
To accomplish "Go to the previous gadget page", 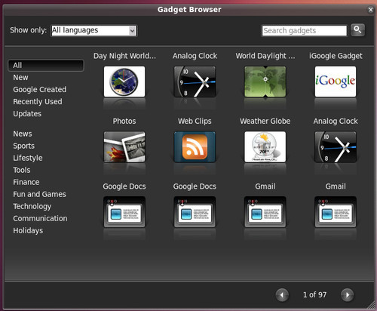I will pyautogui.click(x=282, y=294).
